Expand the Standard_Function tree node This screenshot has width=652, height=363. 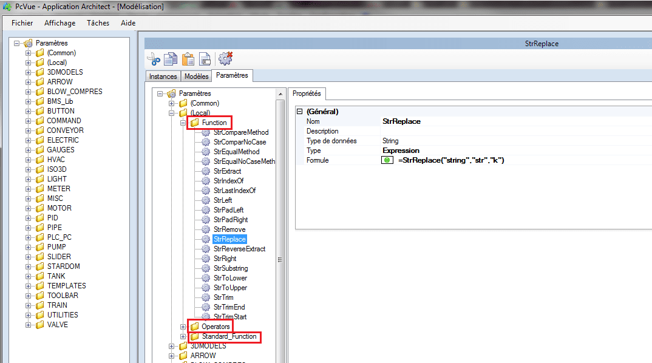[183, 336]
